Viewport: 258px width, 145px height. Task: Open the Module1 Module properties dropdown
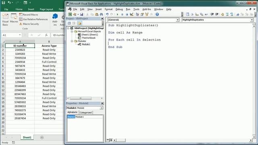point(101,108)
